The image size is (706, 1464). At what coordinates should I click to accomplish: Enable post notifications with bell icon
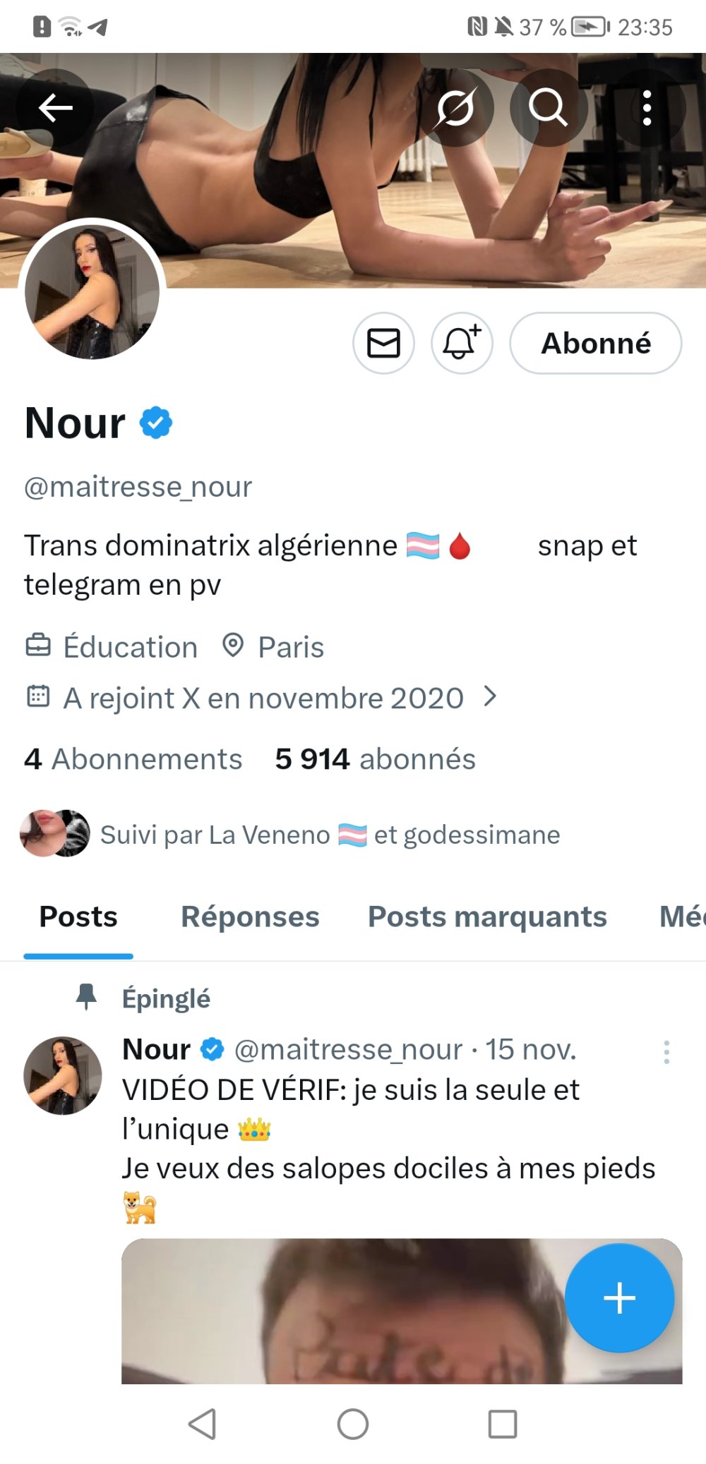(462, 344)
